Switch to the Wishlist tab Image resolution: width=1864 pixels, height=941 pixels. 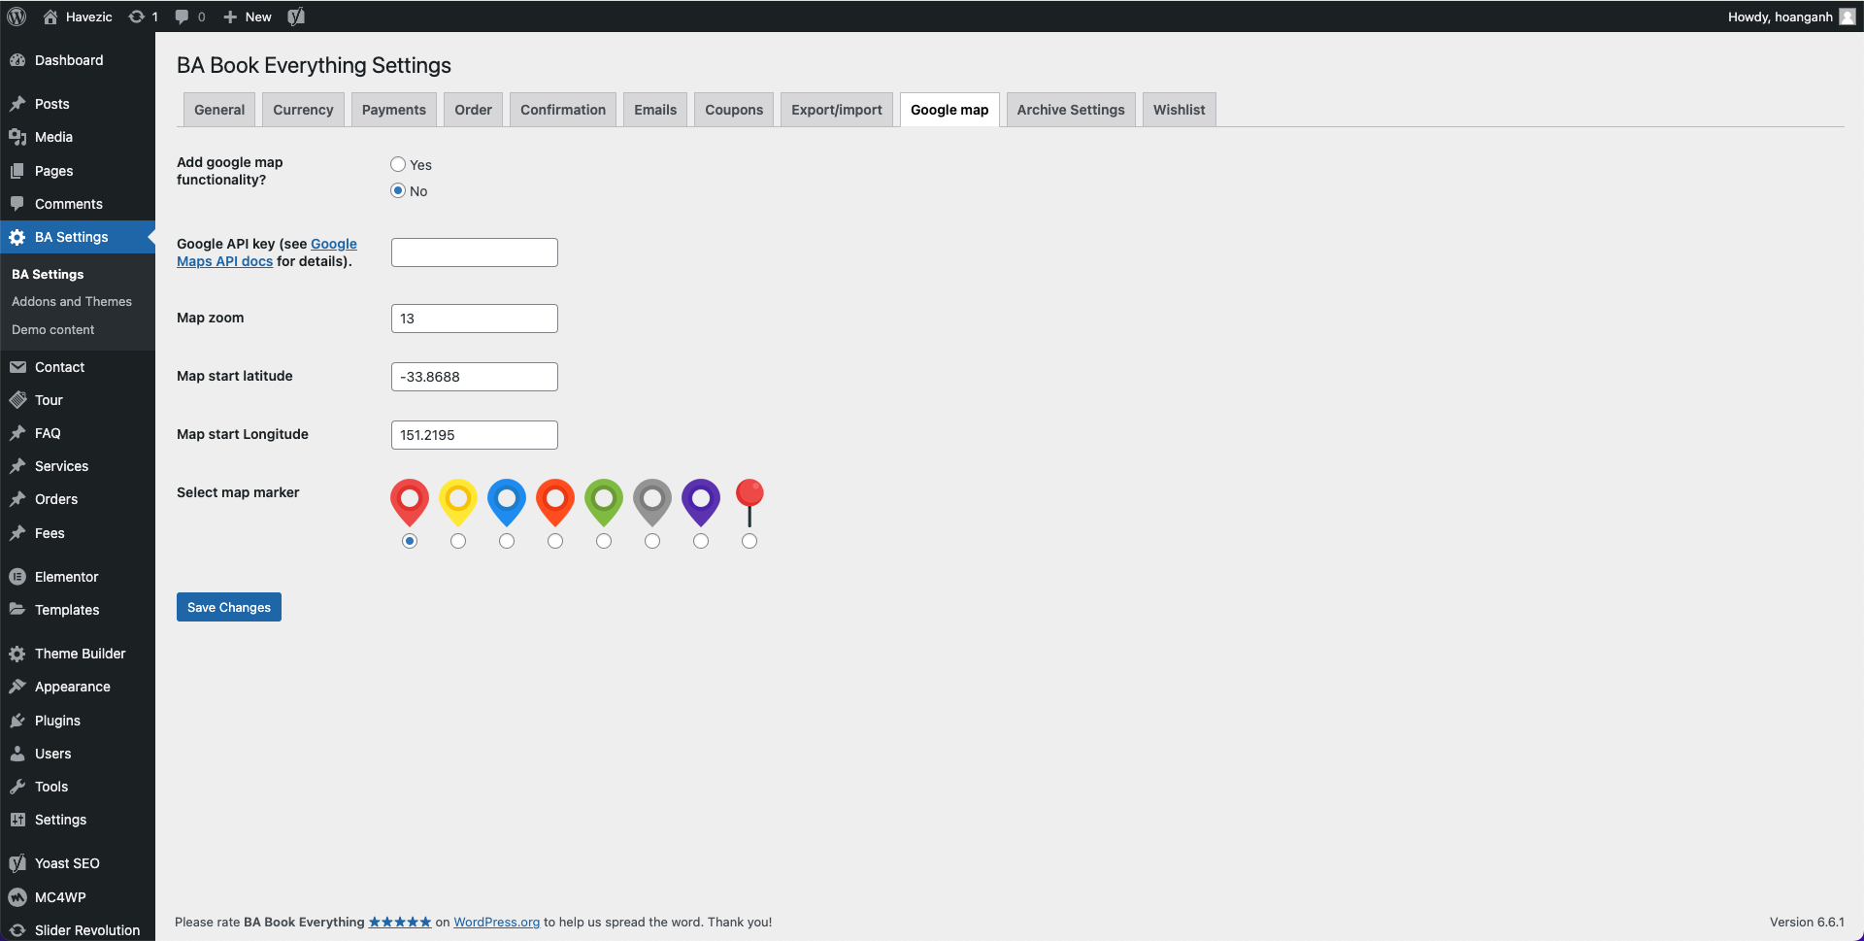click(x=1179, y=110)
